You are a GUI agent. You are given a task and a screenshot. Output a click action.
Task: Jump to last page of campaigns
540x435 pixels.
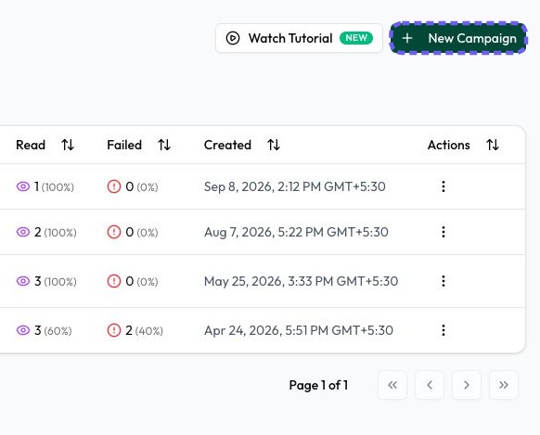(504, 385)
